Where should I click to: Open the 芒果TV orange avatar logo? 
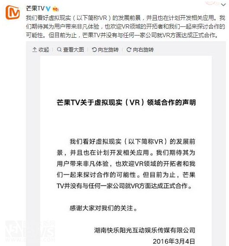click(x=13, y=12)
